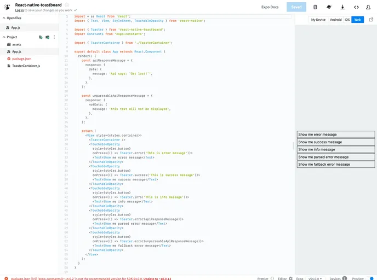Screen dimensions: 377x280
Task: Click the Expo Docs link
Action: tap(270, 7)
